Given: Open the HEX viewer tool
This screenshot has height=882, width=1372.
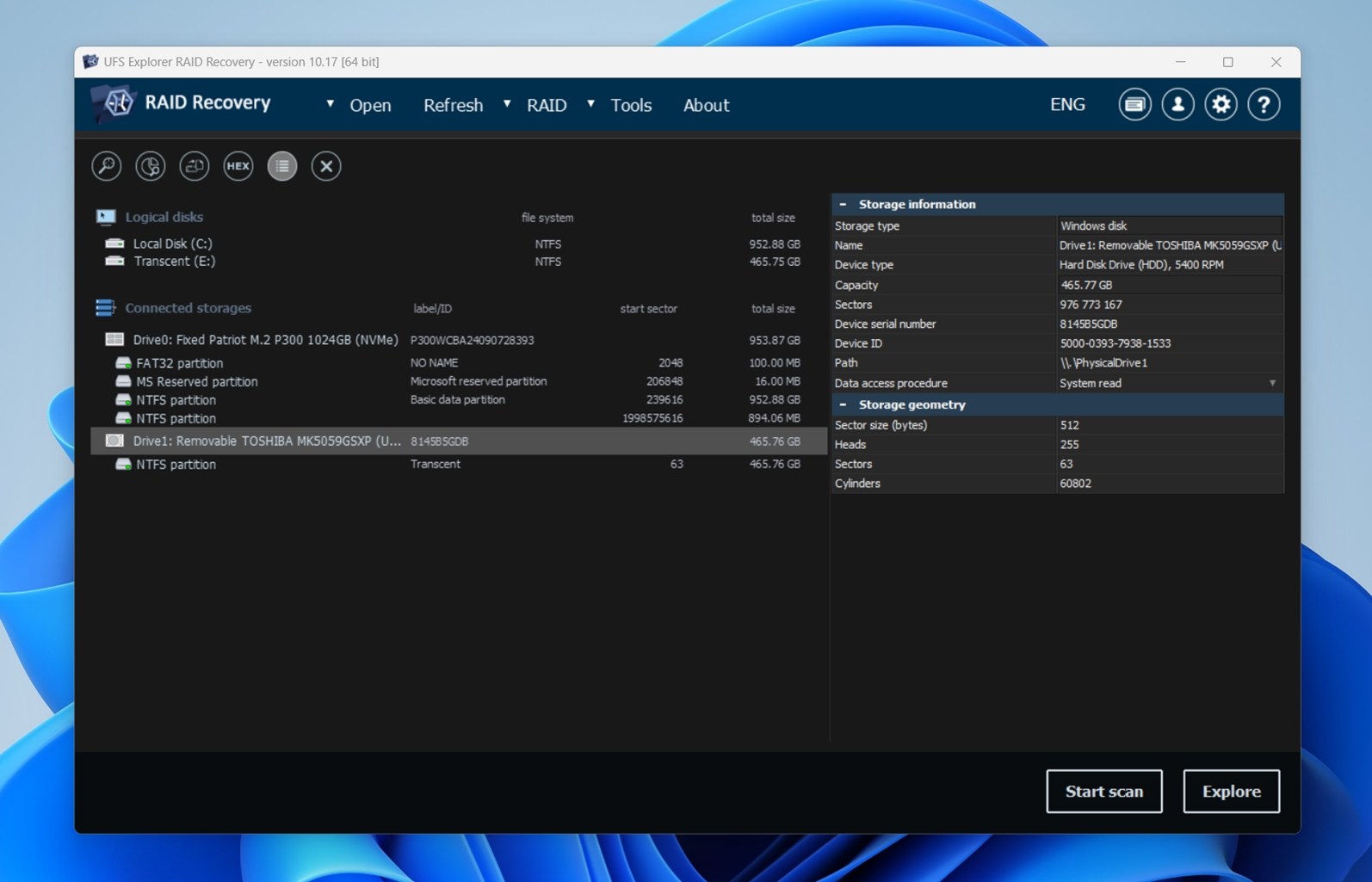Looking at the screenshot, I should click(x=238, y=166).
